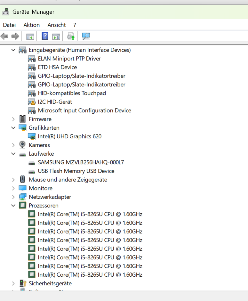Click the Back arrow toolbar icon
Viewport: 248px width, 301px height.
(x=4, y=36)
